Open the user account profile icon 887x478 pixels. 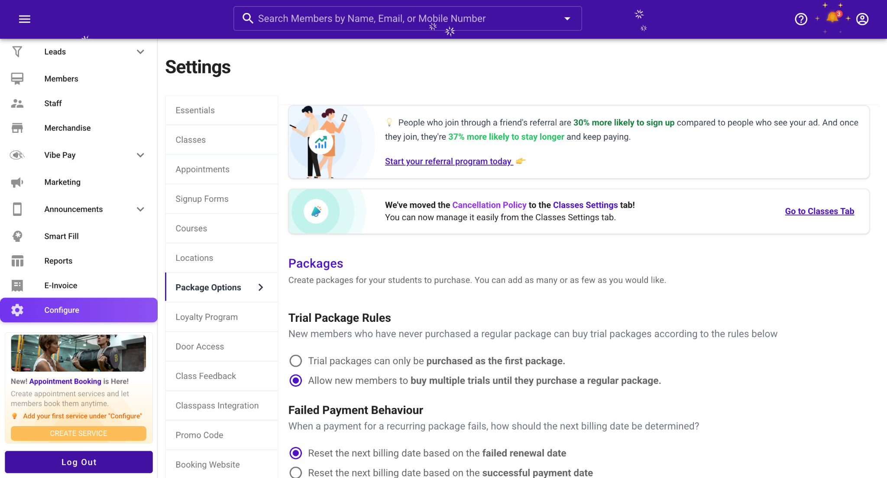tap(862, 19)
